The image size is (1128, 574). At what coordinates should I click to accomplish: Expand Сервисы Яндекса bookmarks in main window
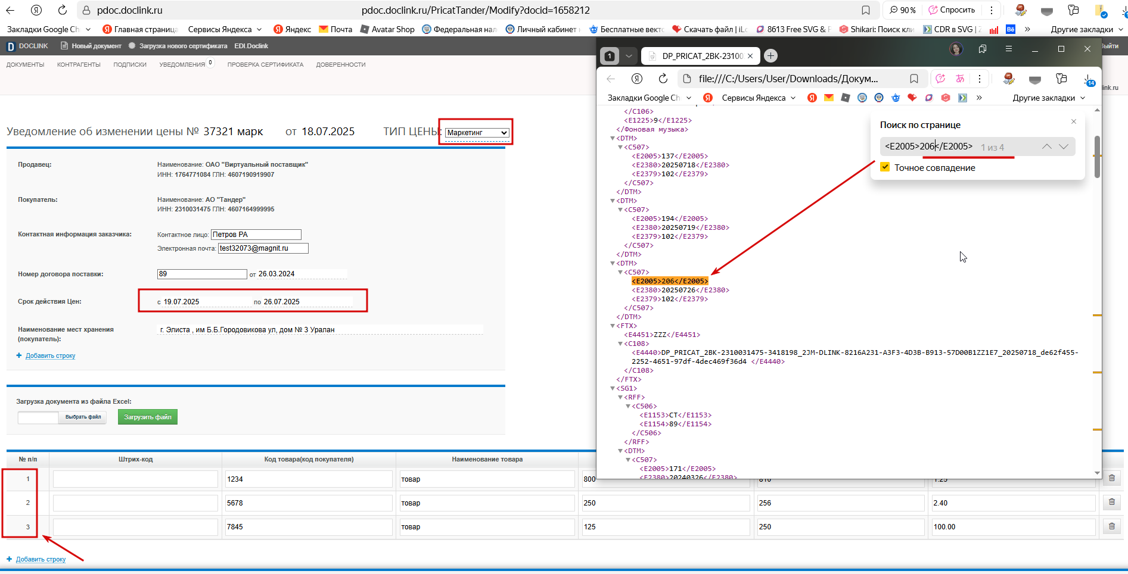tap(225, 29)
